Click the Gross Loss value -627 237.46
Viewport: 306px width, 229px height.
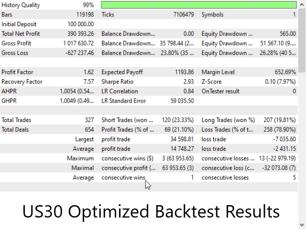click(x=79, y=53)
